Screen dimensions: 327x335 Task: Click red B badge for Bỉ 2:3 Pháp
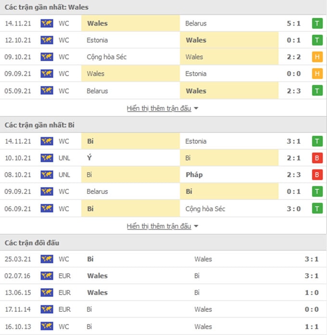point(317,175)
